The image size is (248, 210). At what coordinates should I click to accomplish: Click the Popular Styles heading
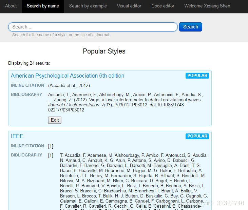click(x=104, y=51)
